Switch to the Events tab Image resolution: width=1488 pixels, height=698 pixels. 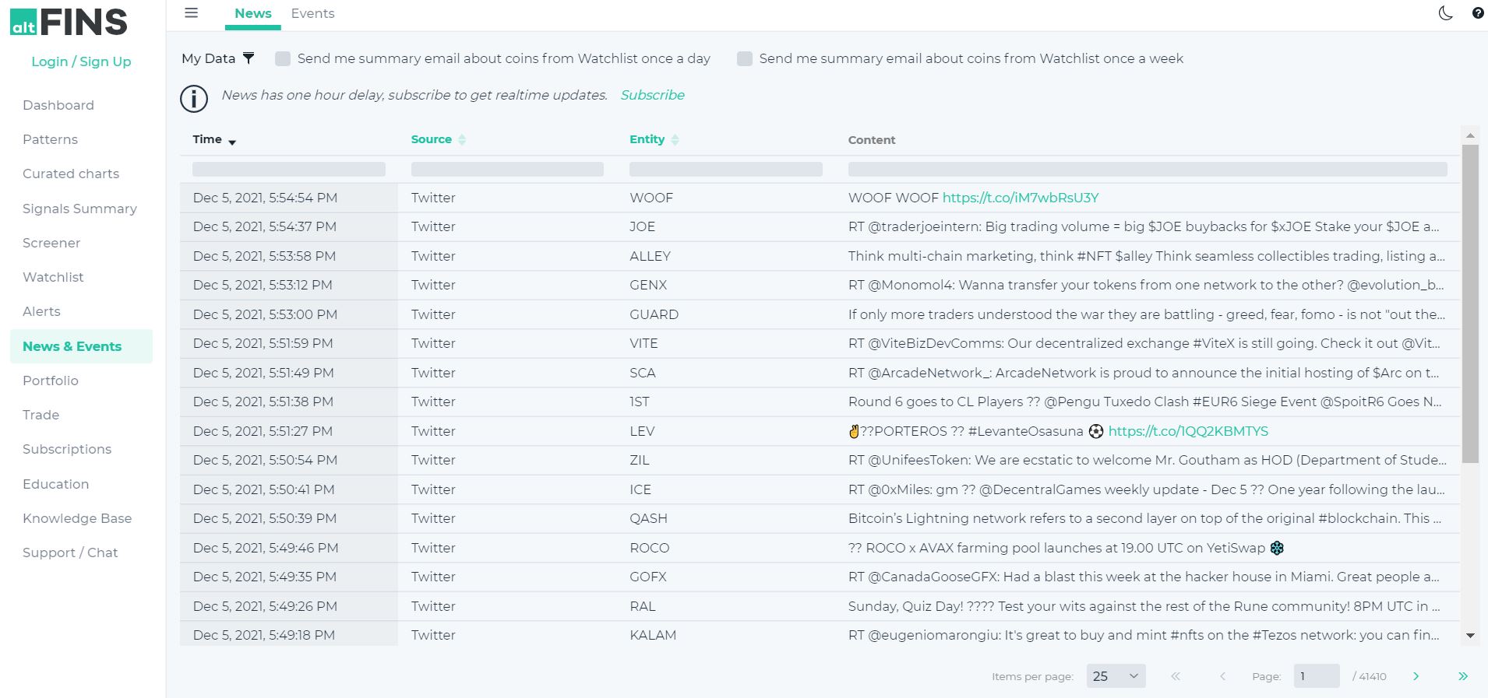(x=312, y=13)
